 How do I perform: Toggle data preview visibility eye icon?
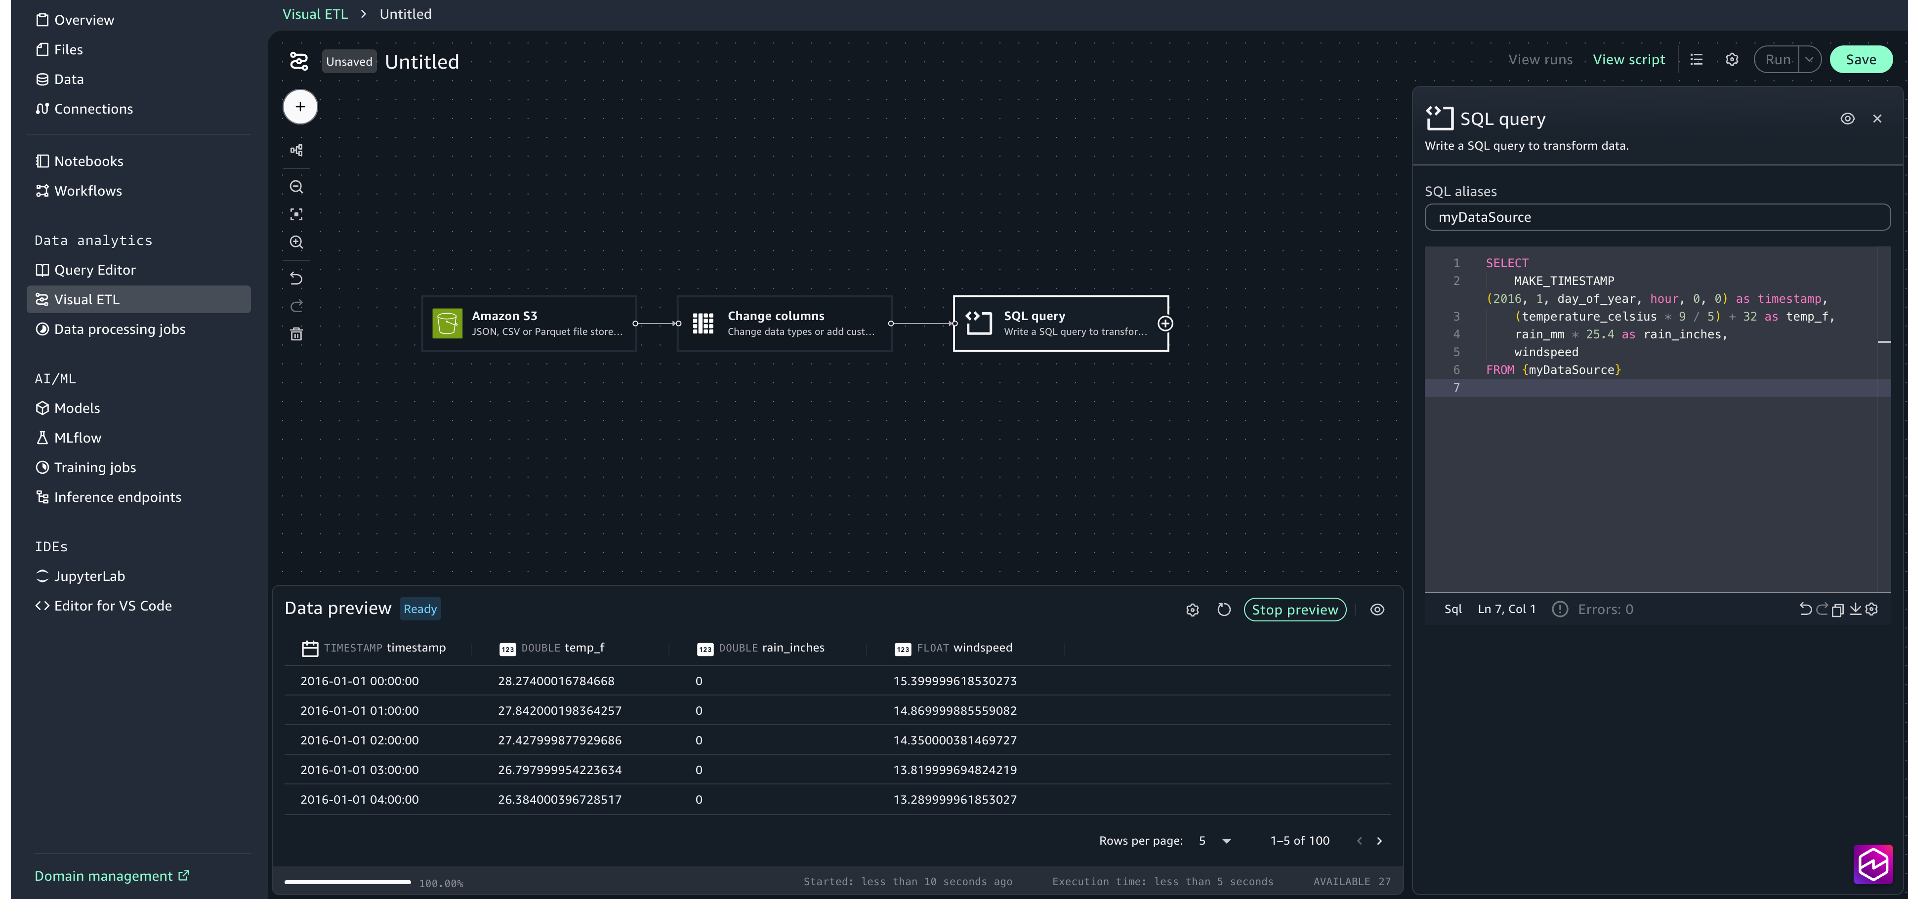1377,610
